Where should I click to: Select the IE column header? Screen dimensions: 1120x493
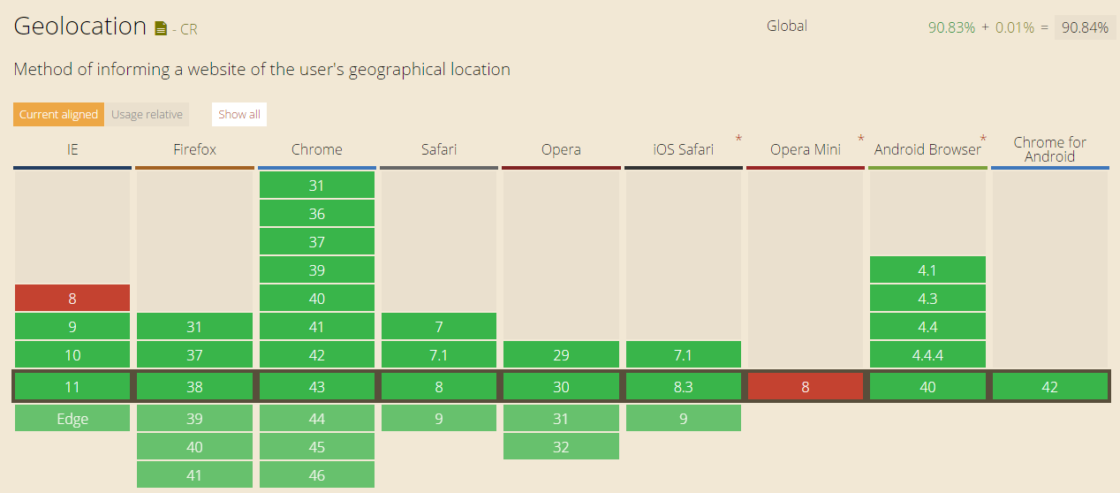click(72, 150)
